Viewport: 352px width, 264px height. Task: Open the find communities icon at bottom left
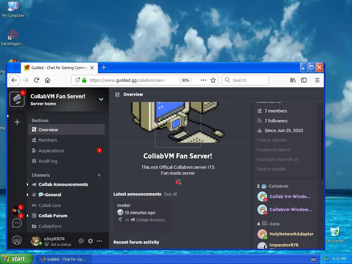[17, 240]
